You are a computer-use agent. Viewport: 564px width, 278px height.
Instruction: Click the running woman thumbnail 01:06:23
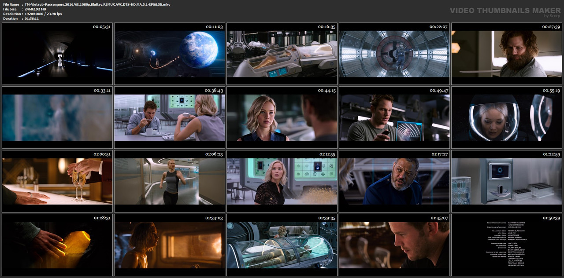tap(170, 181)
